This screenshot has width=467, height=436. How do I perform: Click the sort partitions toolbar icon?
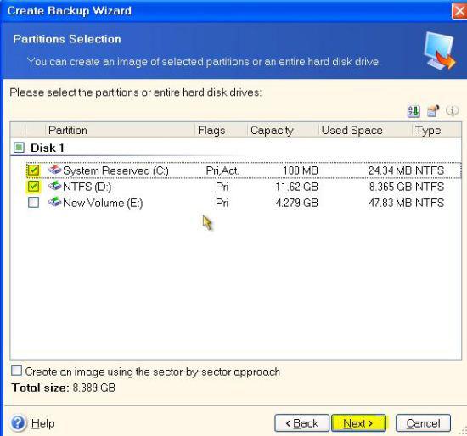coord(414,111)
